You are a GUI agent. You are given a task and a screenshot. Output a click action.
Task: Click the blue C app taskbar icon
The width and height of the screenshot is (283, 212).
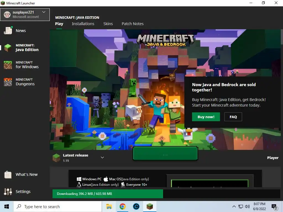[136, 206]
